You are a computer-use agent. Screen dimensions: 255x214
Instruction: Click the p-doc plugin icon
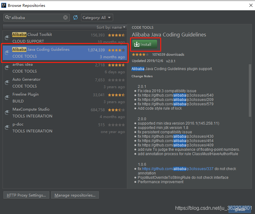[x=7, y=127]
